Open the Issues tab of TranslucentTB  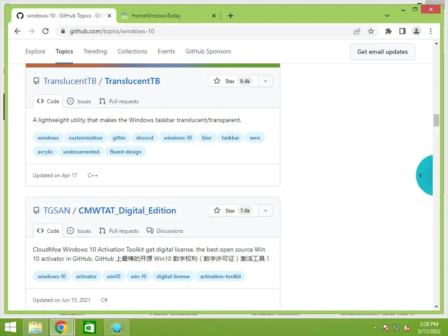79,101
